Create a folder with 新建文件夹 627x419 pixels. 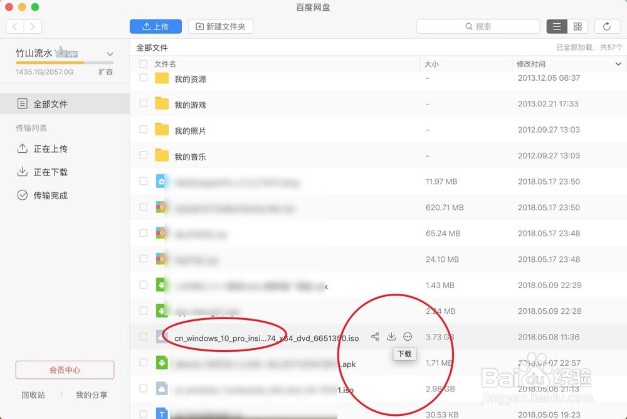(x=220, y=27)
